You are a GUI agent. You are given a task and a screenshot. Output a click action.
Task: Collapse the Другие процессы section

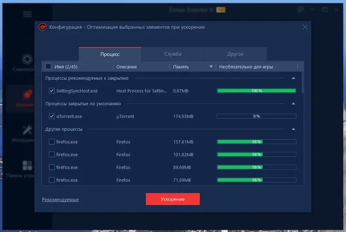(293, 129)
